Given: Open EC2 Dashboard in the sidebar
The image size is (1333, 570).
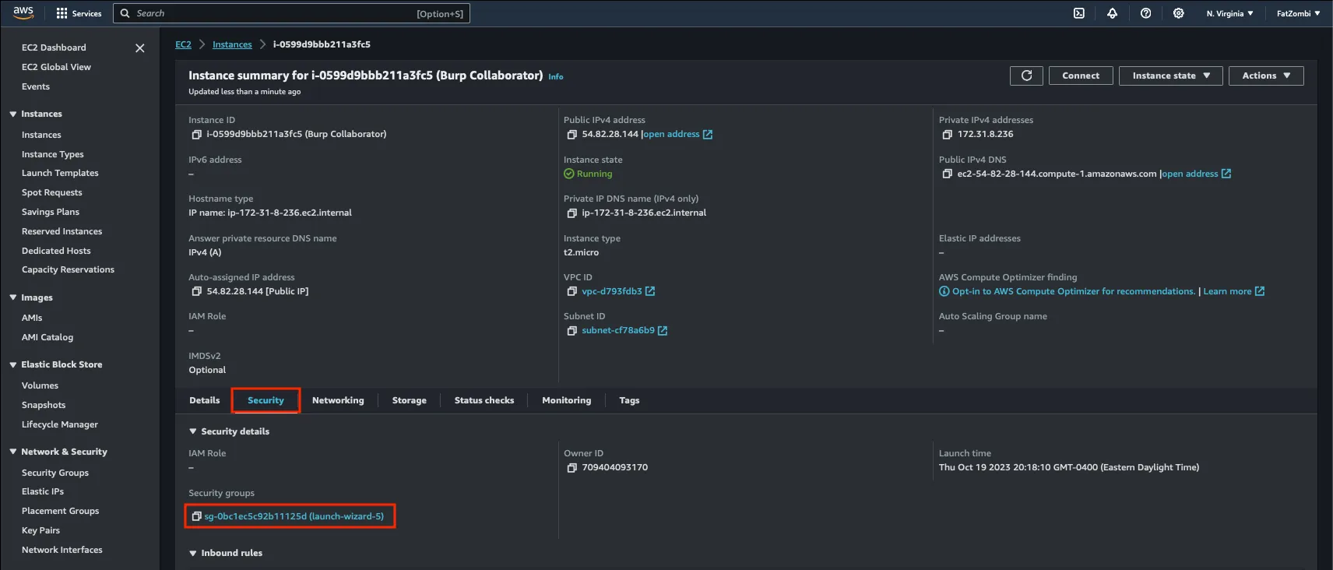Looking at the screenshot, I should coord(54,47).
